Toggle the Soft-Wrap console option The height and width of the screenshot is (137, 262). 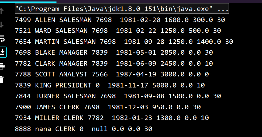2,39
